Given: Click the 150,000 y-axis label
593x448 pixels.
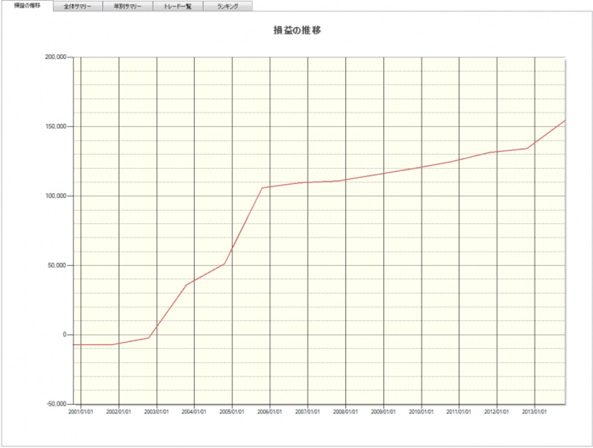Looking at the screenshot, I should [x=55, y=127].
